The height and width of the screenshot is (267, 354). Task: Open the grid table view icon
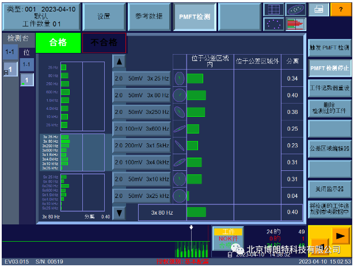click(273, 9)
